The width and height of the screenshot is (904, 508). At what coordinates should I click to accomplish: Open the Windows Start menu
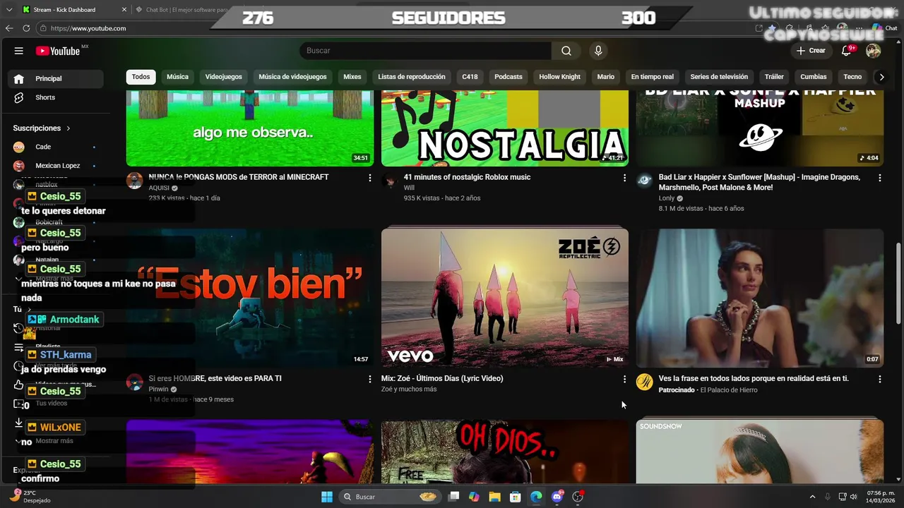click(x=327, y=497)
